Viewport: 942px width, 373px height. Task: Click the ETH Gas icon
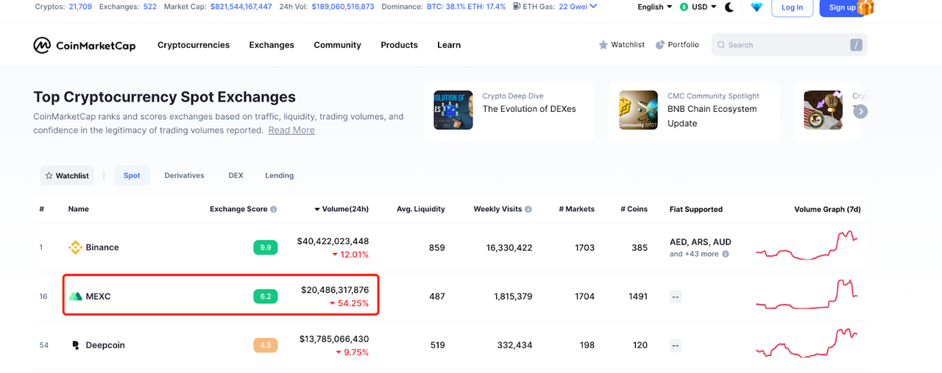[x=518, y=7]
